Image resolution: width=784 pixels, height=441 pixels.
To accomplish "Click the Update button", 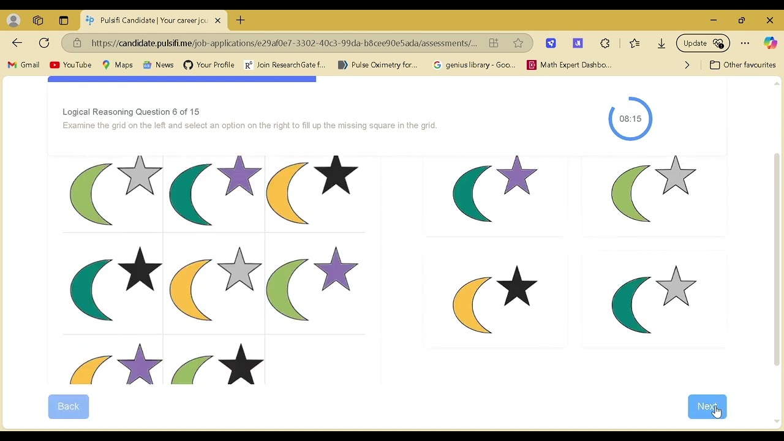I will (703, 43).
